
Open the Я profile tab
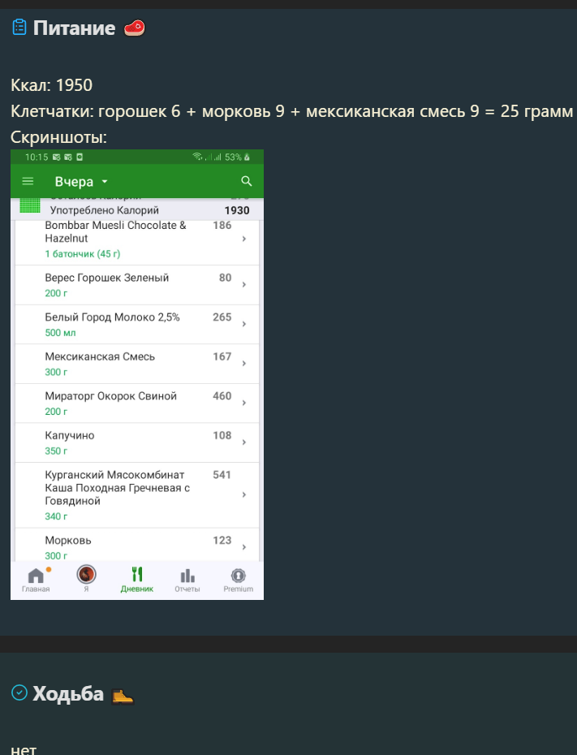pyautogui.click(x=87, y=579)
